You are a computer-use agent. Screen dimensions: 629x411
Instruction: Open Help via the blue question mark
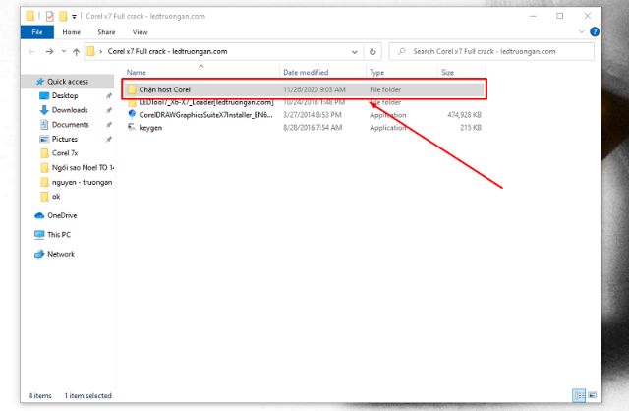(595, 31)
